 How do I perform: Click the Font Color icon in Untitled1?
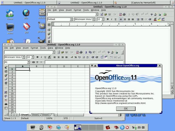(155, 19)
